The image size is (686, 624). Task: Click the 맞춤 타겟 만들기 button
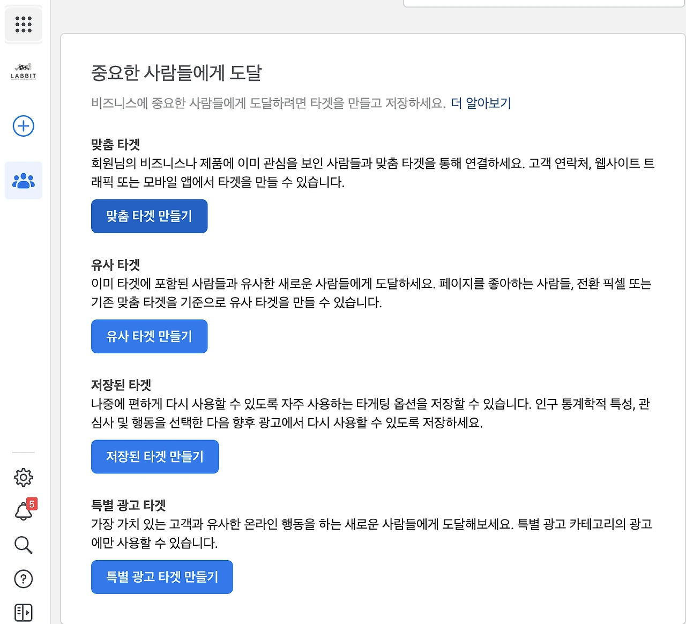(x=149, y=216)
